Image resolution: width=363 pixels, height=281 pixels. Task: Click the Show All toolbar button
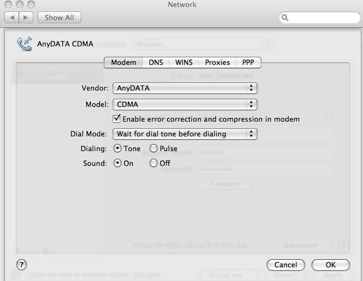(59, 17)
